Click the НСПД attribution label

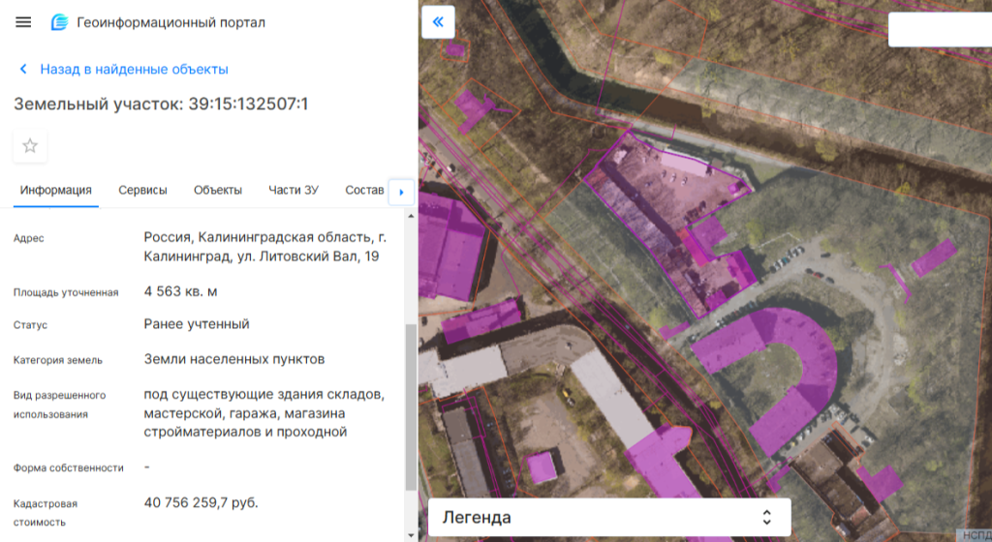[x=974, y=535]
